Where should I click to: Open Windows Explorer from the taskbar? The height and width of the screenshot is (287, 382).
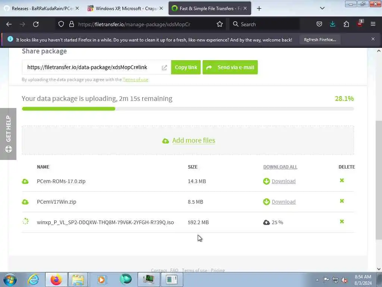pyautogui.click(x=78, y=280)
